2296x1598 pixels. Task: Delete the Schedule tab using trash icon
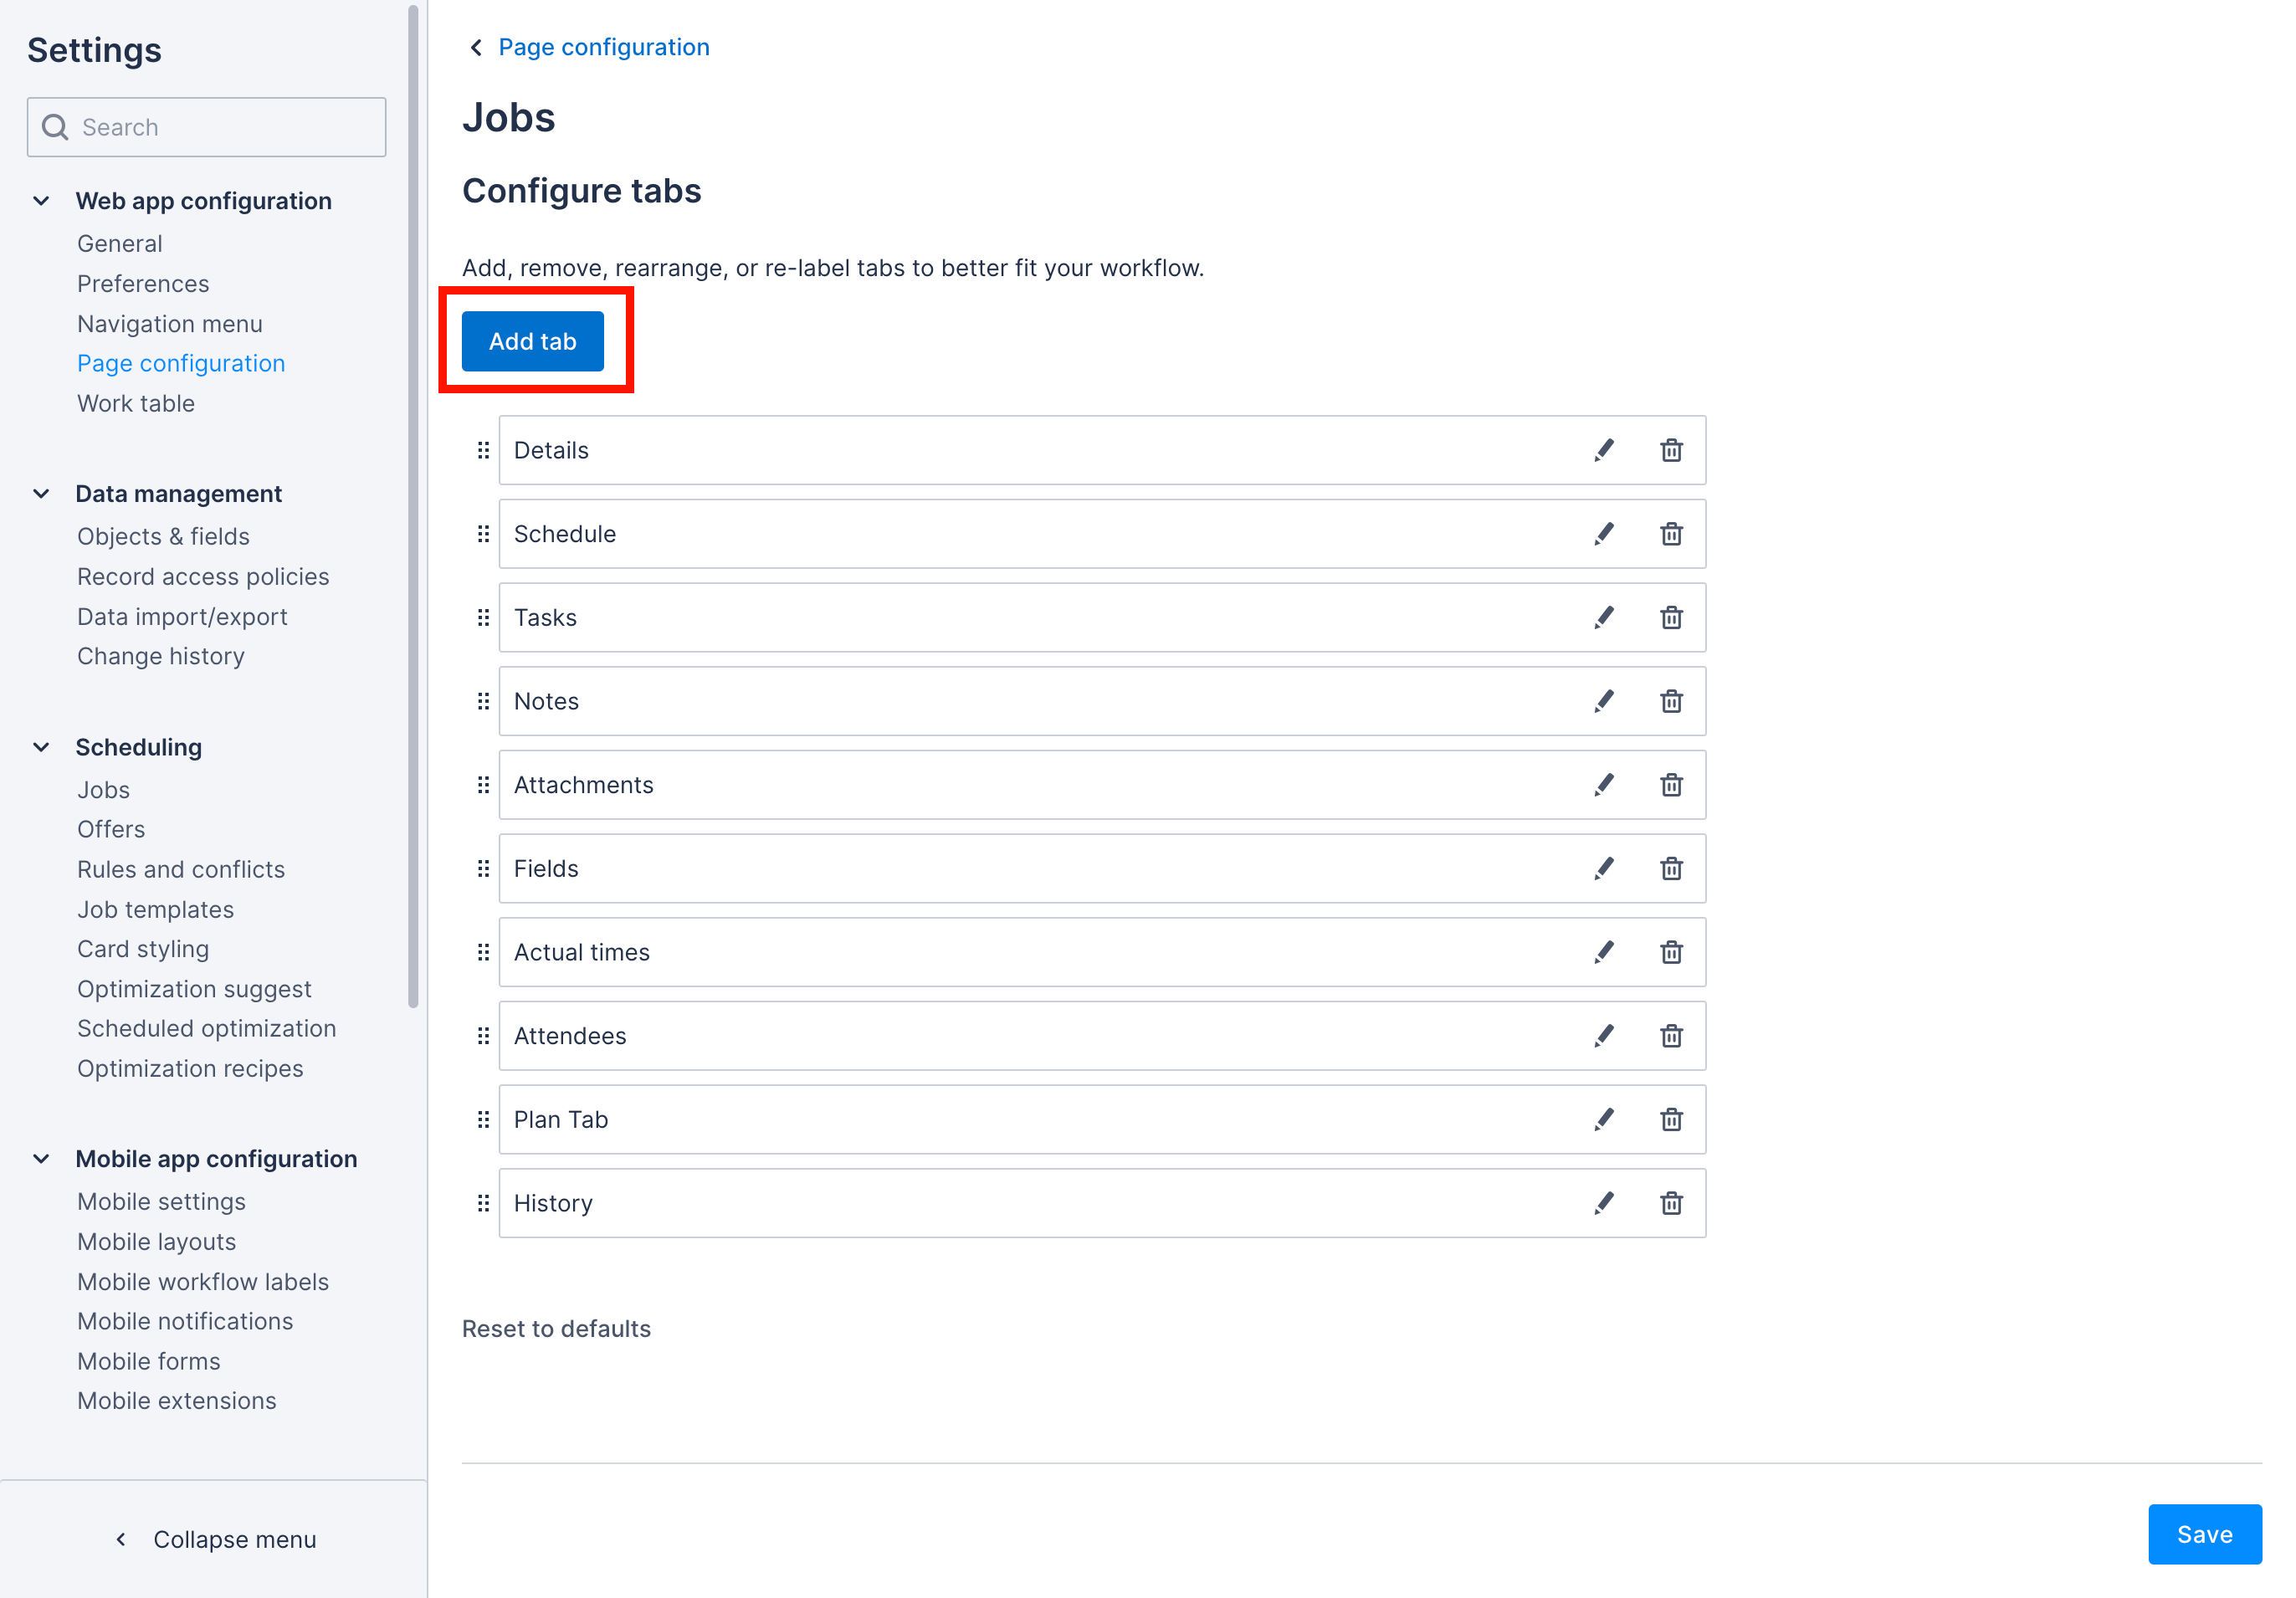pos(1671,533)
